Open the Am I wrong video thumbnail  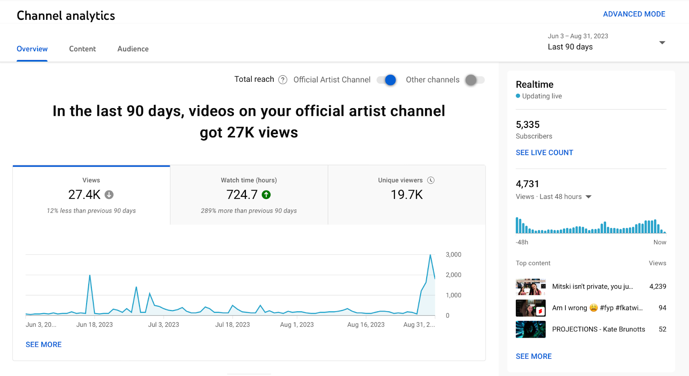click(531, 308)
